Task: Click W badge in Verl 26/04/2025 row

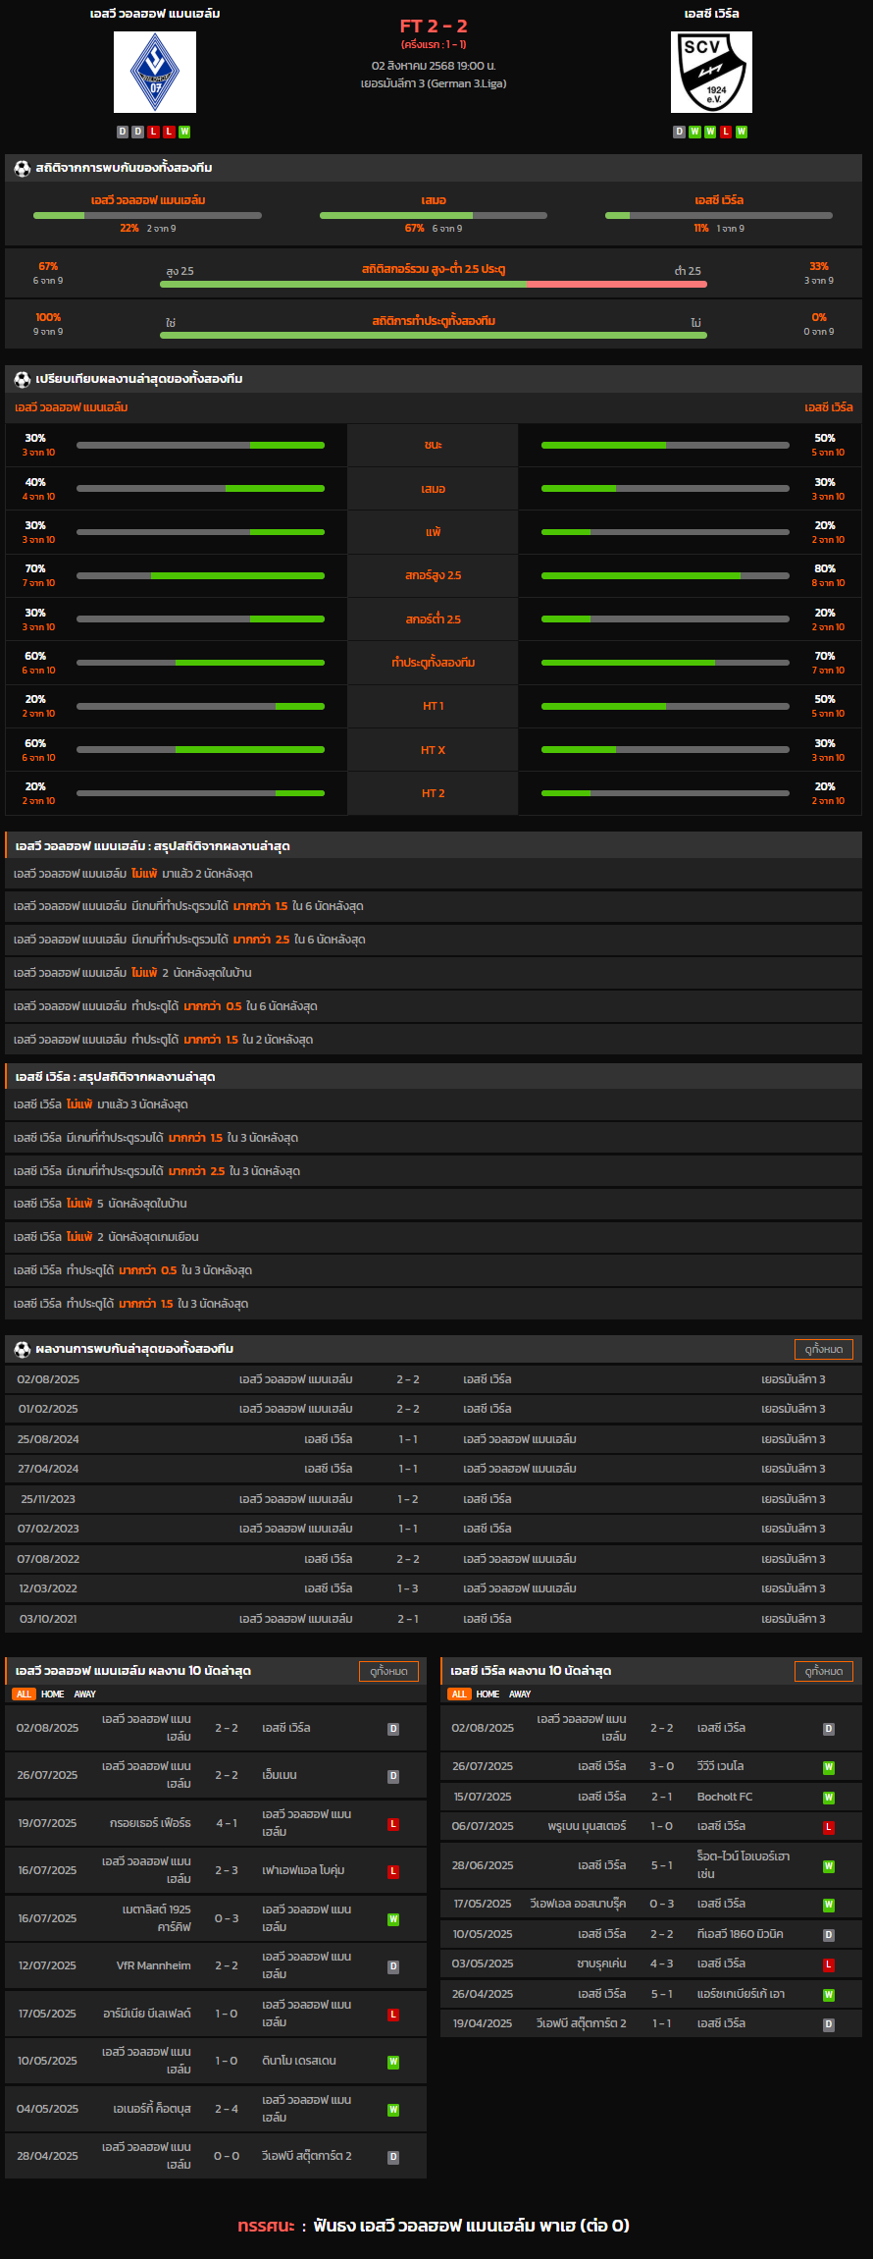Action: pos(829,1995)
